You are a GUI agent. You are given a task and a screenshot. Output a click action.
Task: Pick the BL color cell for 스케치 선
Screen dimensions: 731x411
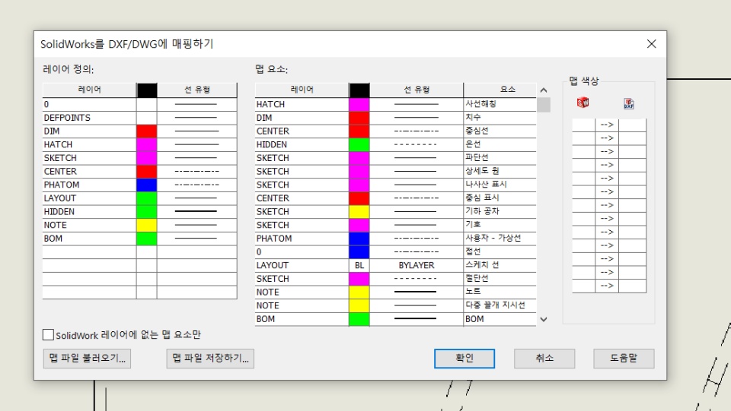[x=359, y=265]
